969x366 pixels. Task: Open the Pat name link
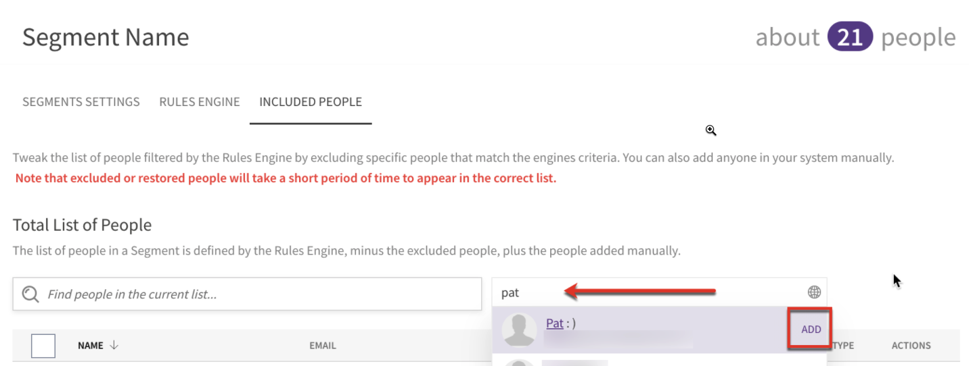[x=555, y=323]
